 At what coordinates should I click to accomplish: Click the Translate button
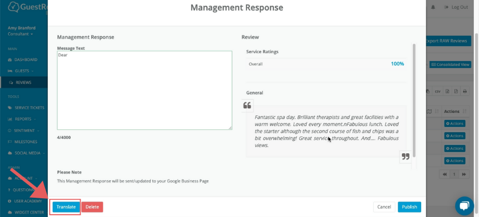pos(66,207)
